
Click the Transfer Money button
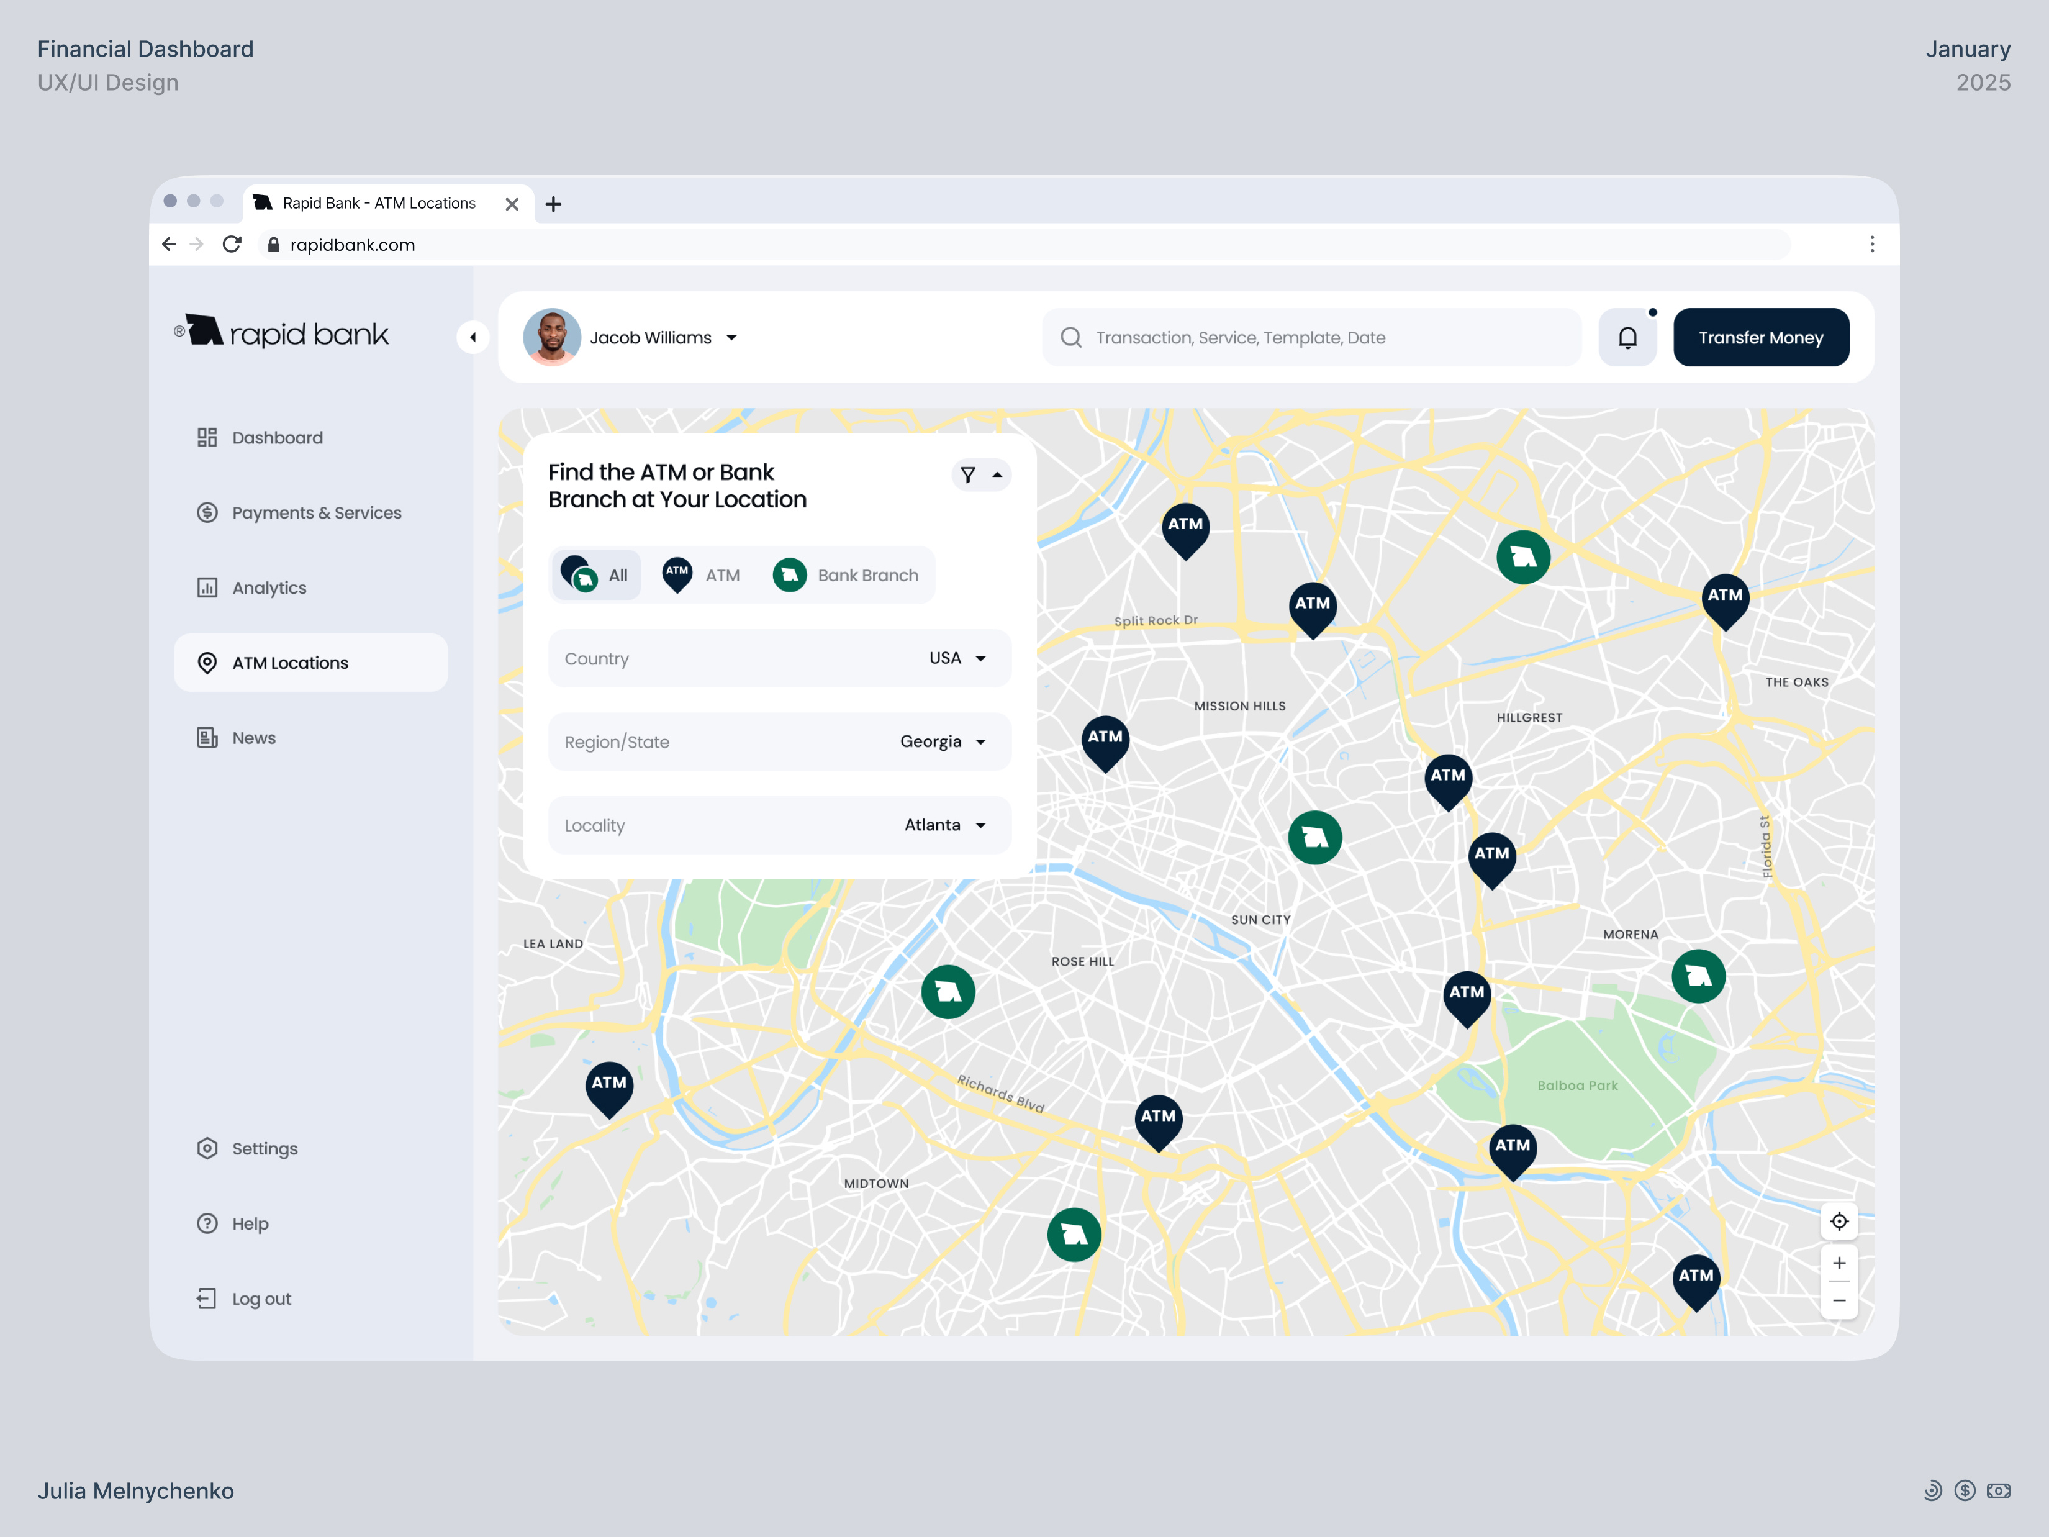1760,337
